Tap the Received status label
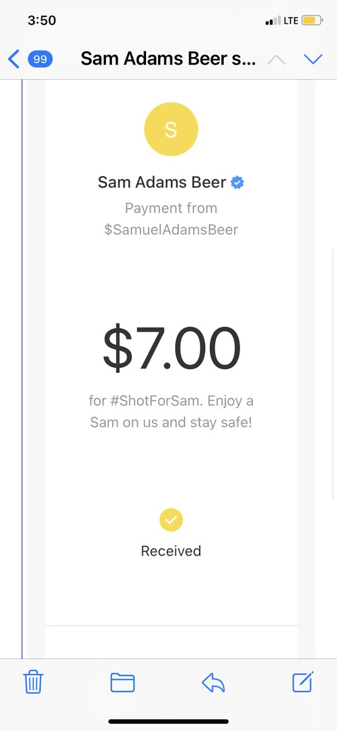Image resolution: width=337 pixels, height=731 pixels. [x=171, y=551]
